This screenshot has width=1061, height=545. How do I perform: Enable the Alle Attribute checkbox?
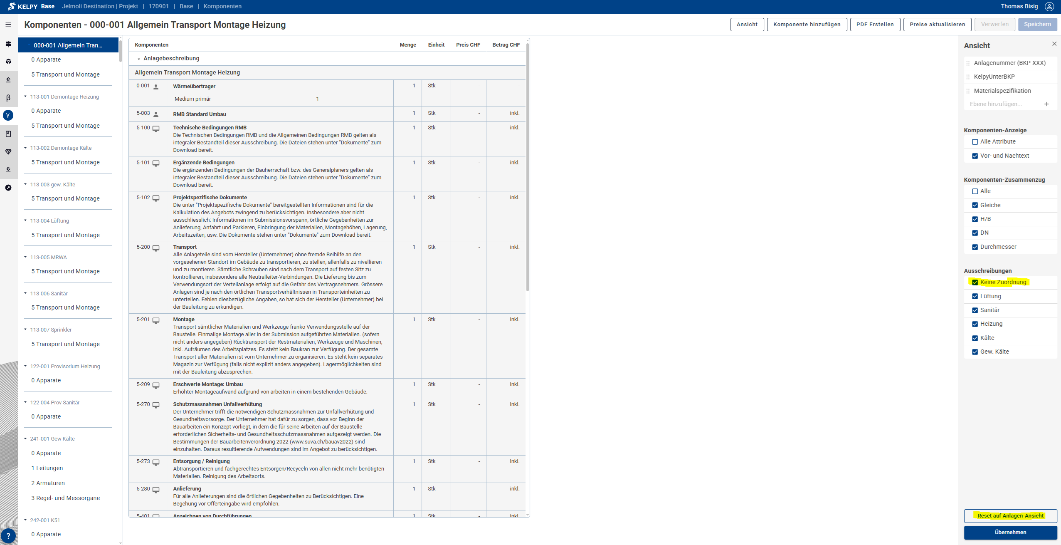pos(975,142)
